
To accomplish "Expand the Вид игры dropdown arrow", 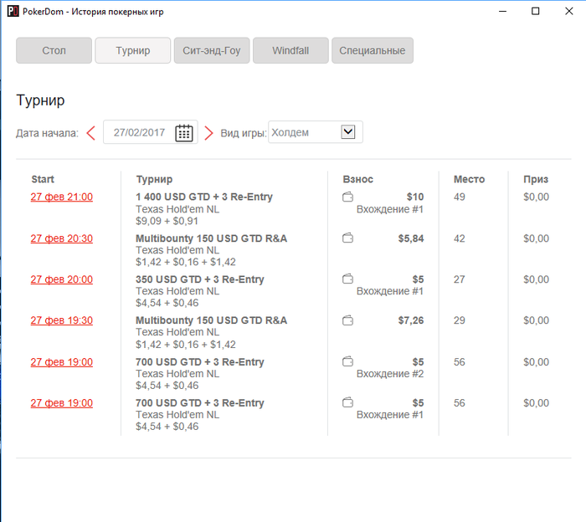I will [348, 132].
